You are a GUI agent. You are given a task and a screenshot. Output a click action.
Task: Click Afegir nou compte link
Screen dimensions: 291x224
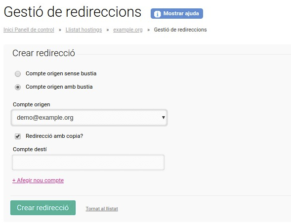click(38, 180)
